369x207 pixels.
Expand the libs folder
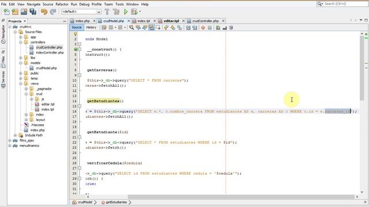click(x=21, y=57)
